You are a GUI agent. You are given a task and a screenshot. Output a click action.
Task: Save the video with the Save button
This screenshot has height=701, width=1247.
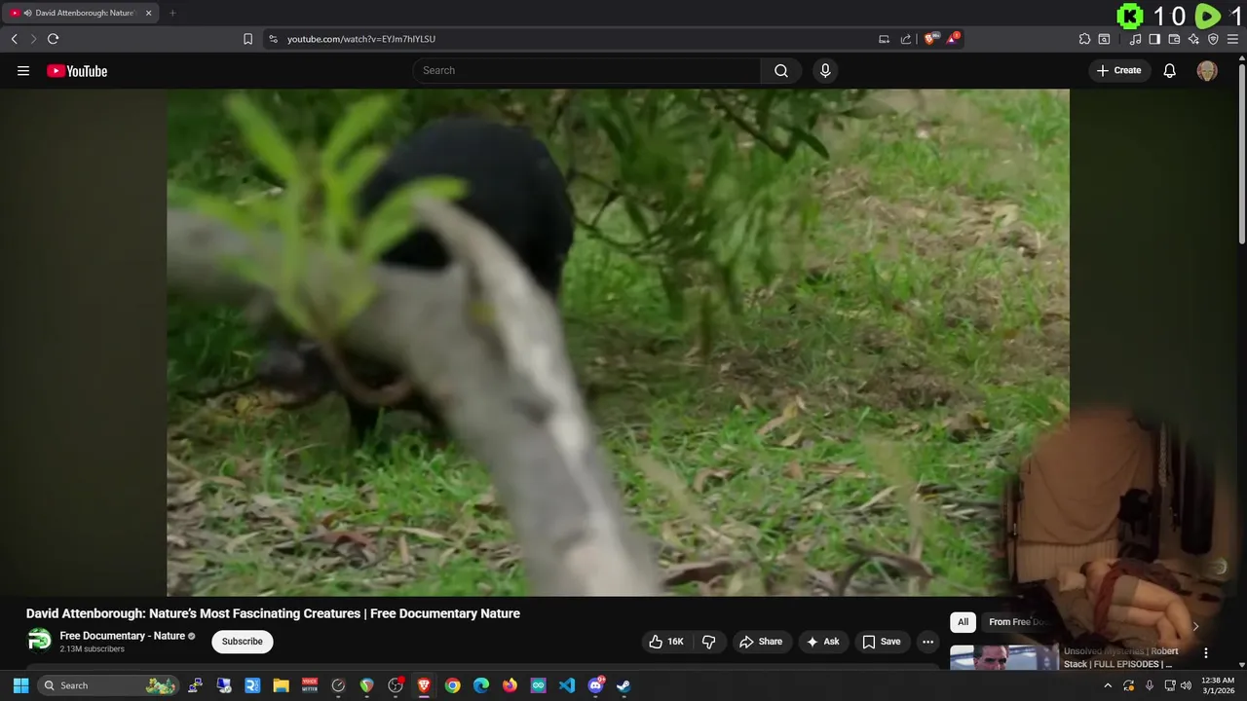[x=881, y=642]
